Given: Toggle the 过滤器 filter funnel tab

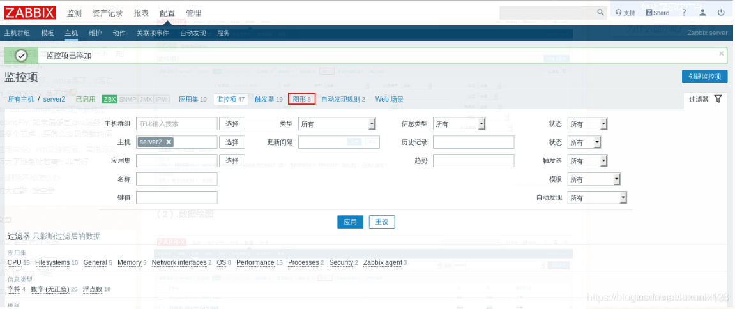Looking at the screenshot, I should click(704, 99).
